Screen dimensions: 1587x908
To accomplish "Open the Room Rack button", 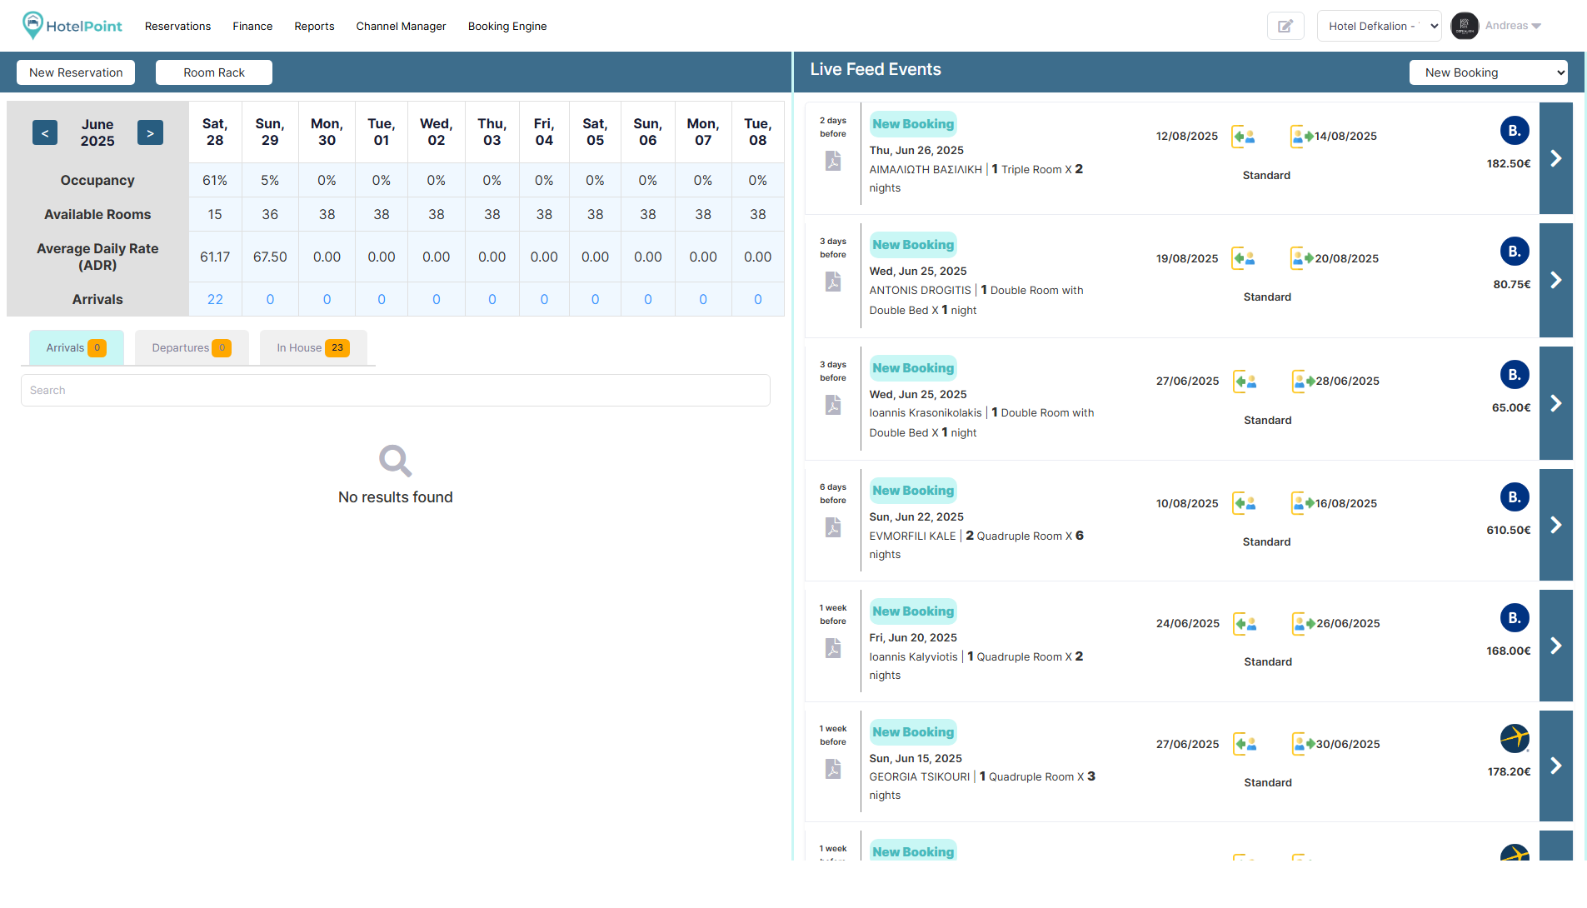I will tap(214, 72).
